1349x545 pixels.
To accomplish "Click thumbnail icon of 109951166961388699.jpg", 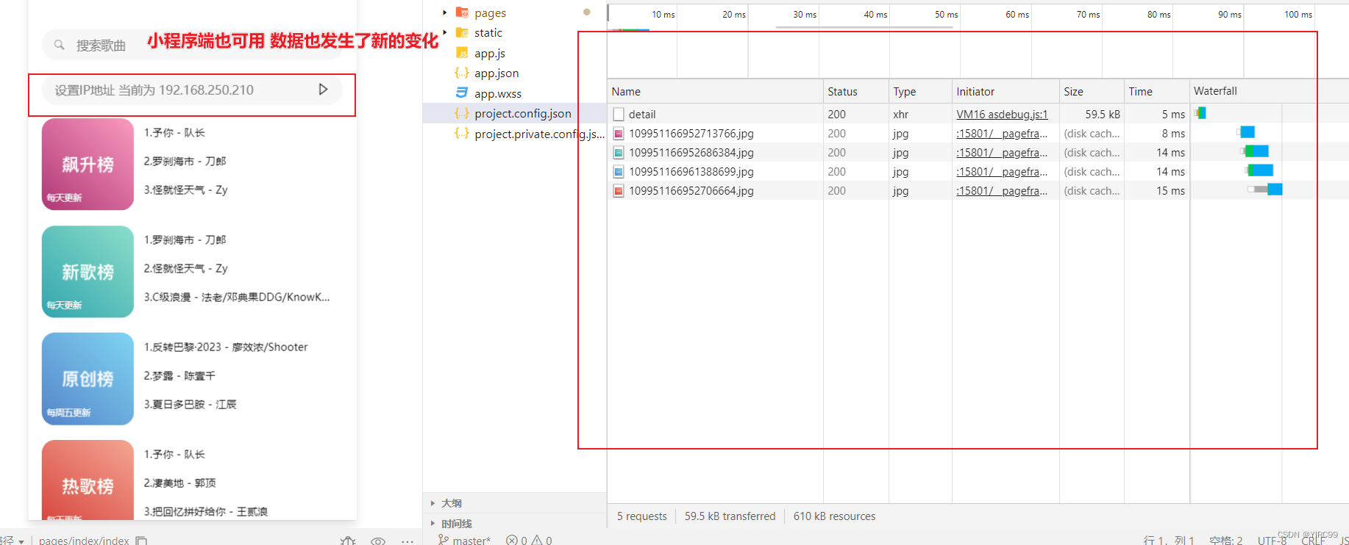I will pos(619,172).
